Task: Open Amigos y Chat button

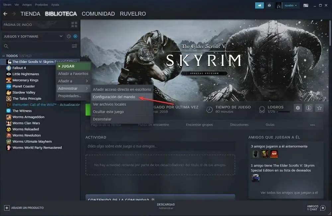Action: pos(316,208)
